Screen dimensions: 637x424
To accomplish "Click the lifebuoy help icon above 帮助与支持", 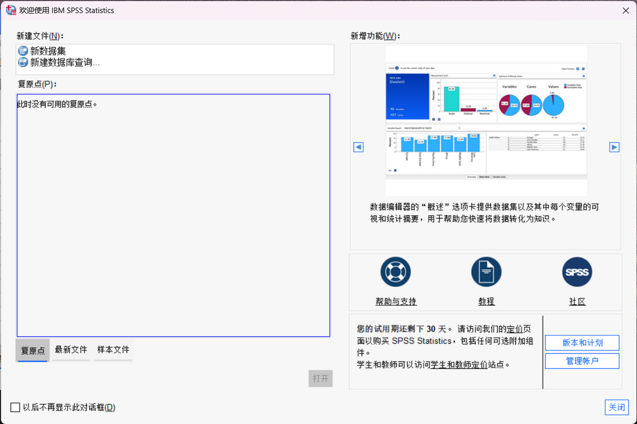I will [395, 271].
